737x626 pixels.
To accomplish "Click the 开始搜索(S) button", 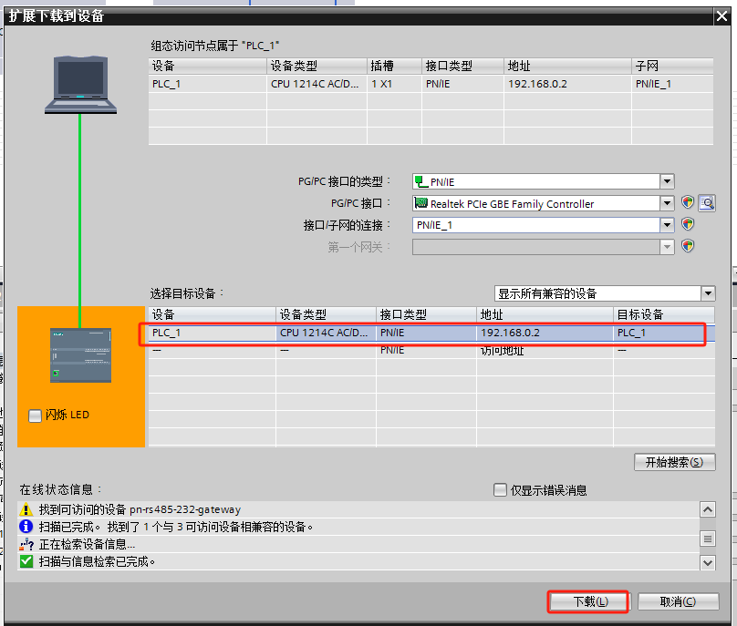I will pos(674,462).
